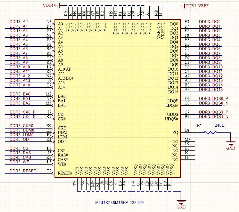239x212 pixels.
Task: Select the DDR3_BA2 net label
Action: click(x=20, y=103)
